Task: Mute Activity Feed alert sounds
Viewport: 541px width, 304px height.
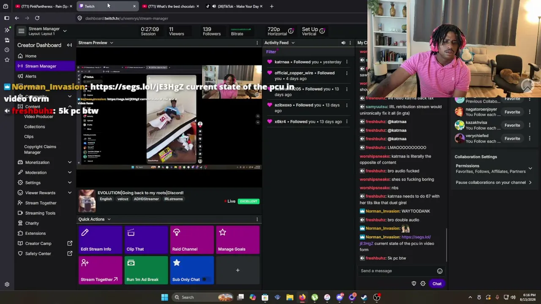Action: (x=343, y=43)
